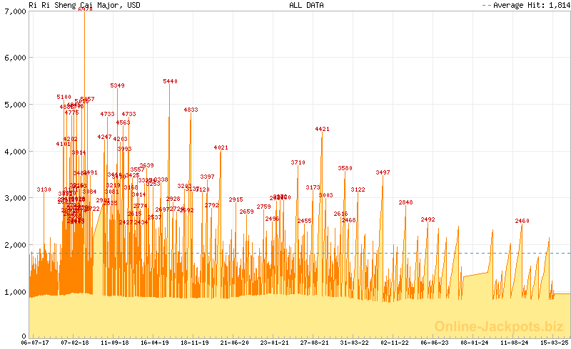Select the 4021 peak label
The width and height of the screenshot is (571, 349).
[221, 148]
